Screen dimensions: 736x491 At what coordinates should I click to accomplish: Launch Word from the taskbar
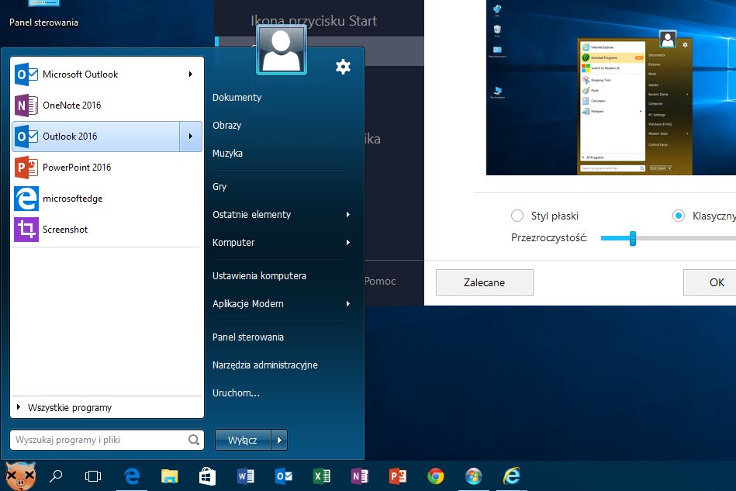(246, 476)
